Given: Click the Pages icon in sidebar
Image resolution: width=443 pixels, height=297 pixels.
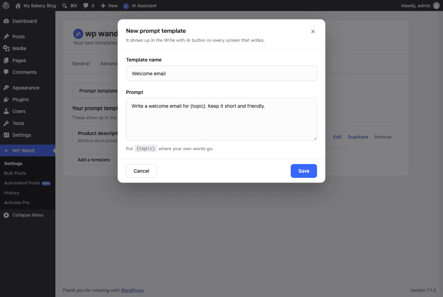Looking at the screenshot, I should pyautogui.click(x=6, y=60).
